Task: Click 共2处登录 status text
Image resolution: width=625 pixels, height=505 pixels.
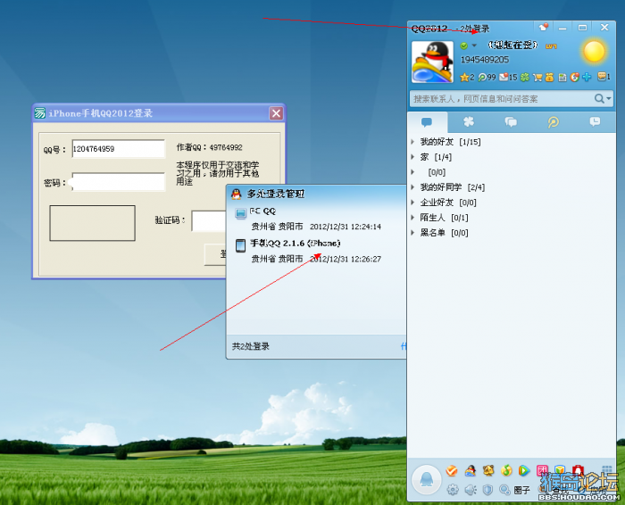Action: tap(251, 346)
